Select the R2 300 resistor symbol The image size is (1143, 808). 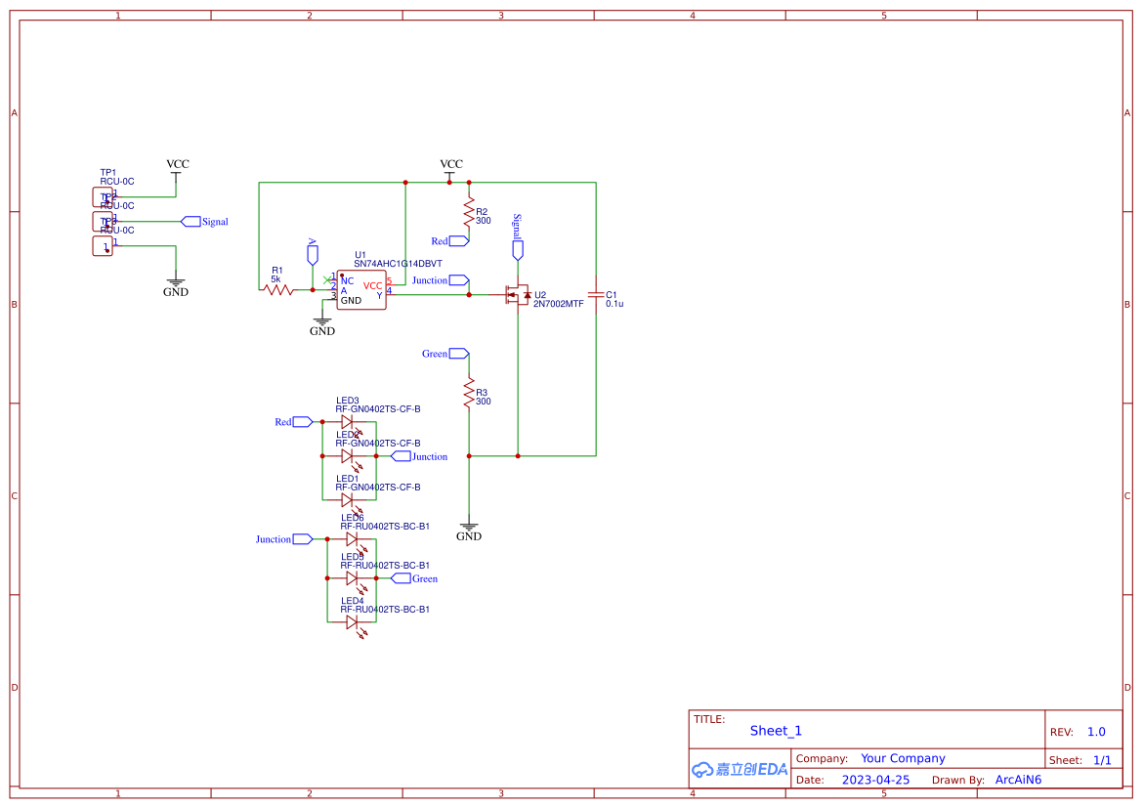pyautogui.click(x=469, y=211)
